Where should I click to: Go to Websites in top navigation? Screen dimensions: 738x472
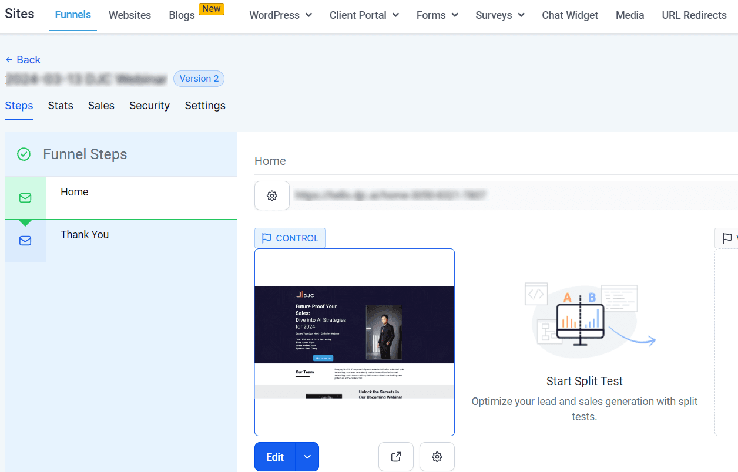130,15
